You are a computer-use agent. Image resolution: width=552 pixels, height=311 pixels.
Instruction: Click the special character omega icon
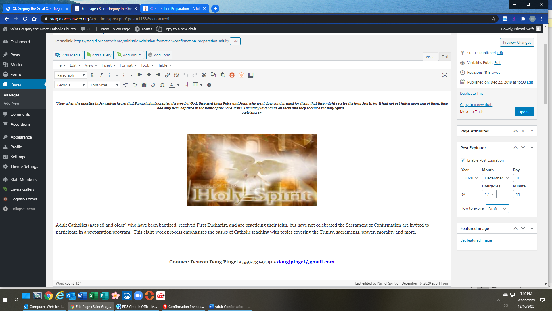162,85
